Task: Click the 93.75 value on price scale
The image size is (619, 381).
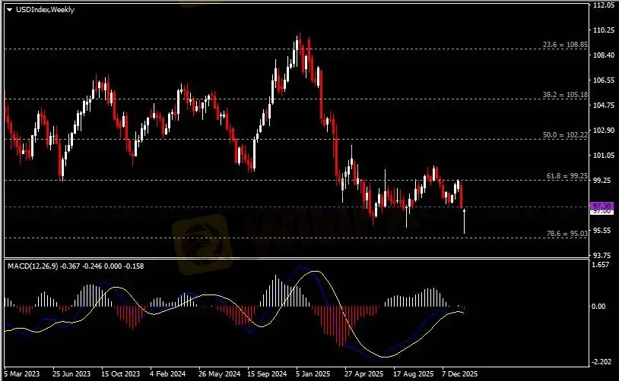Action: tap(602, 255)
